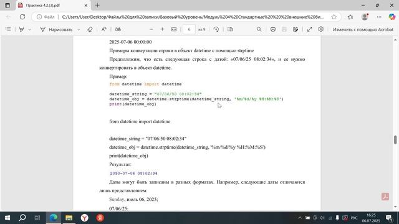Select the highlight tool in PDF toolbar
Screen dimensions: 399x224
coord(22,29)
